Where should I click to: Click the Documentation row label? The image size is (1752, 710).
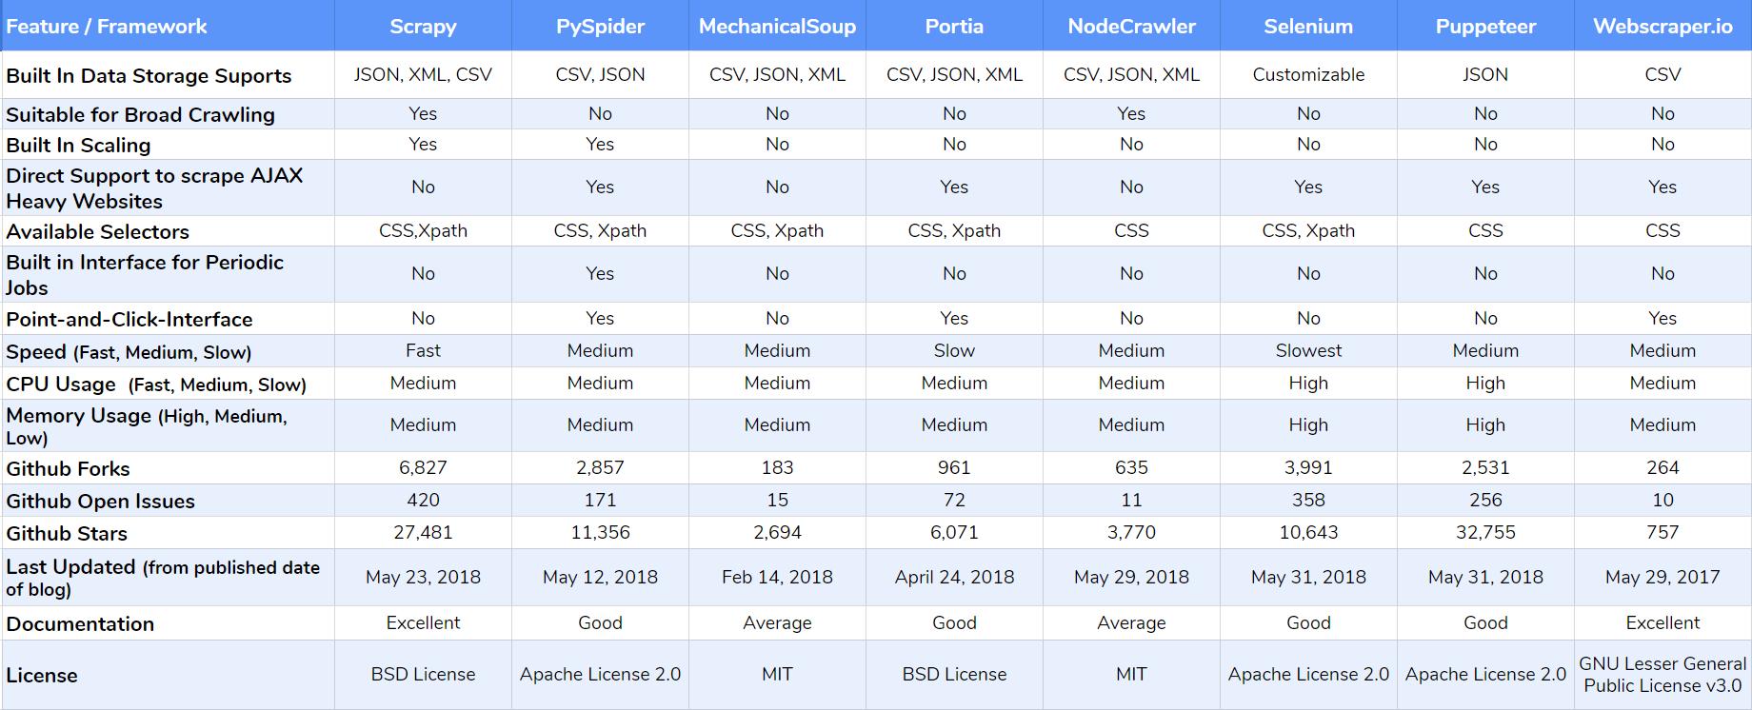(x=80, y=623)
